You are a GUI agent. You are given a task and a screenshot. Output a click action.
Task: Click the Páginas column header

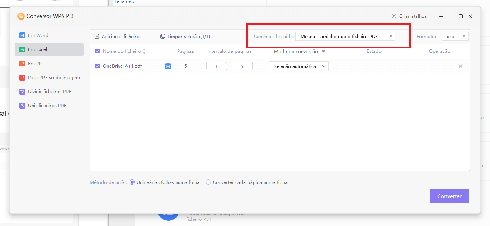pyautogui.click(x=185, y=51)
